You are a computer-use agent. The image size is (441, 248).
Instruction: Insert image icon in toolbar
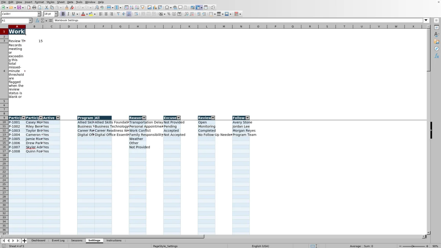149,7
